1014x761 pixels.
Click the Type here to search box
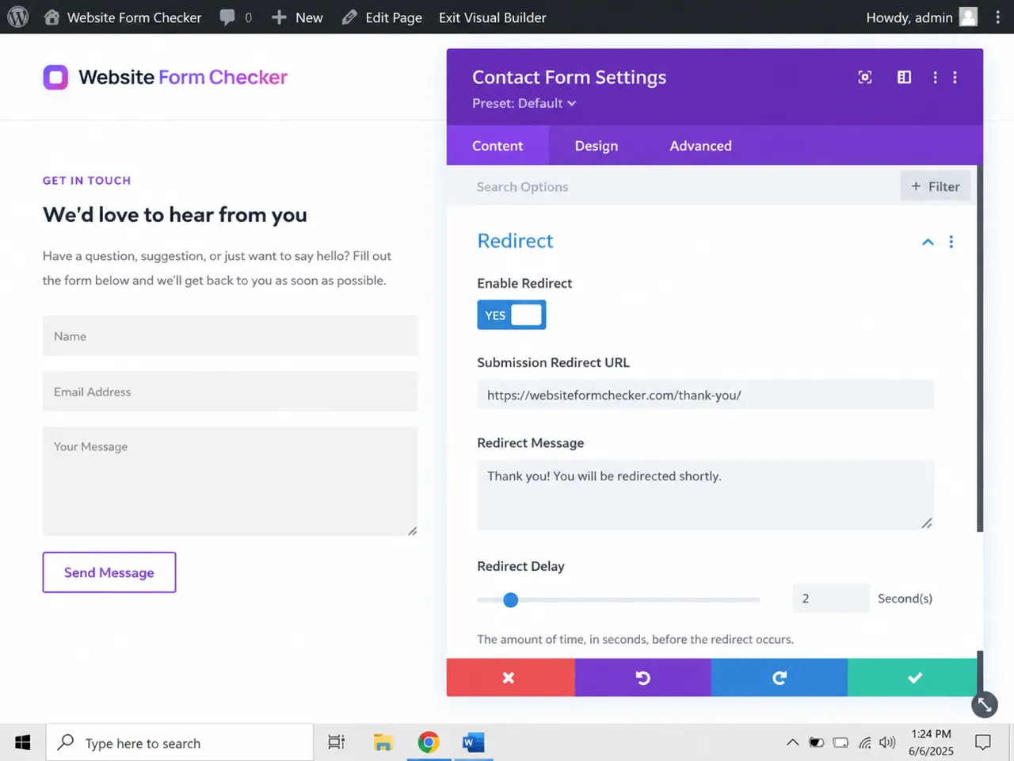[x=180, y=743]
